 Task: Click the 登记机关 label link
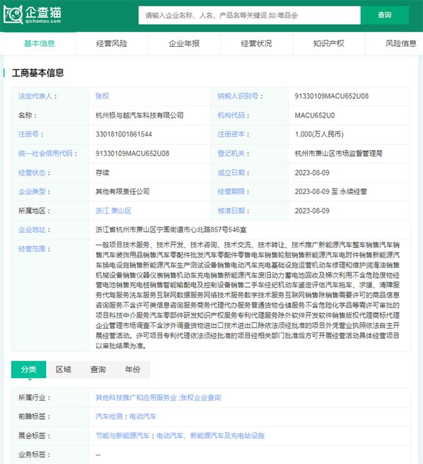tap(231, 153)
